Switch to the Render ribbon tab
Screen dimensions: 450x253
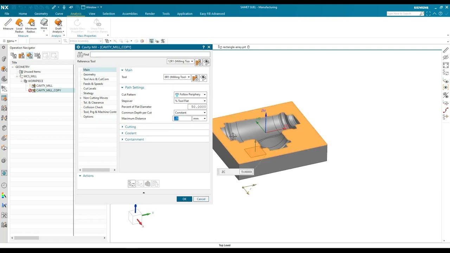coord(150,14)
